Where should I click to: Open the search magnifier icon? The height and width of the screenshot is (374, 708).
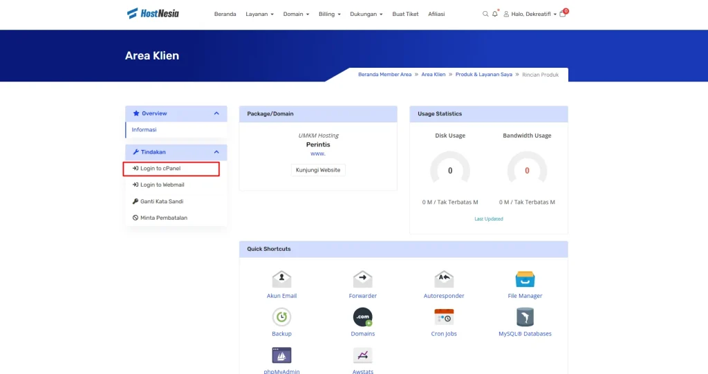click(x=485, y=14)
